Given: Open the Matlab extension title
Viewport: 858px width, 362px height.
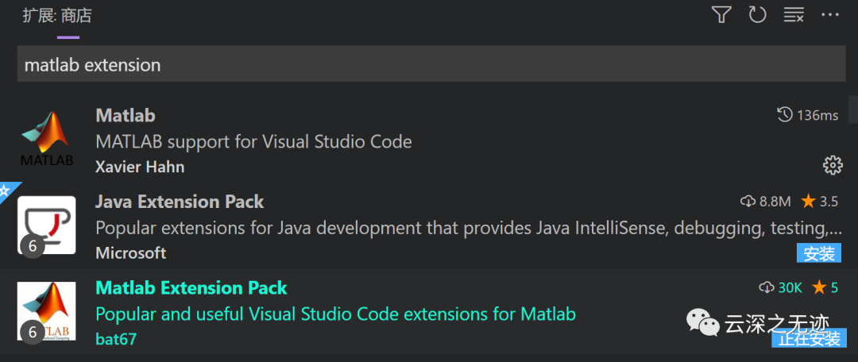Looking at the screenshot, I should pyautogui.click(x=126, y=115).
